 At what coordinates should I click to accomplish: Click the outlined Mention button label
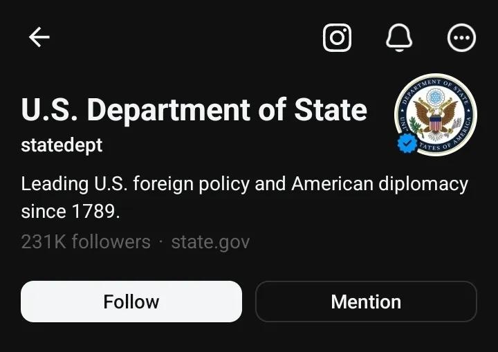coord(366,302)
